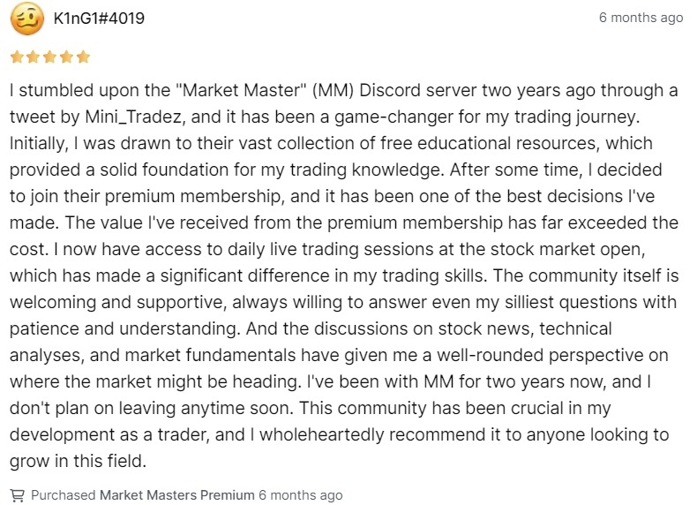697x505 pixels.
Task: Click the first gold rating star
Action: click(x=17, y=57)
